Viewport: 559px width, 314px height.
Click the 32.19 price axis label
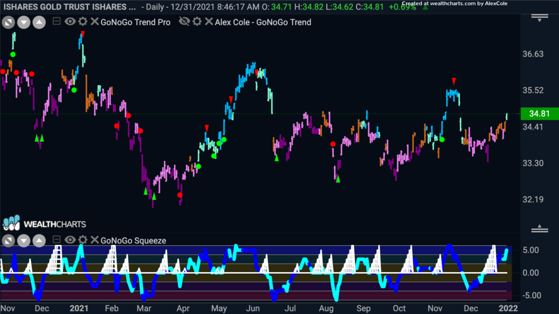533,200
